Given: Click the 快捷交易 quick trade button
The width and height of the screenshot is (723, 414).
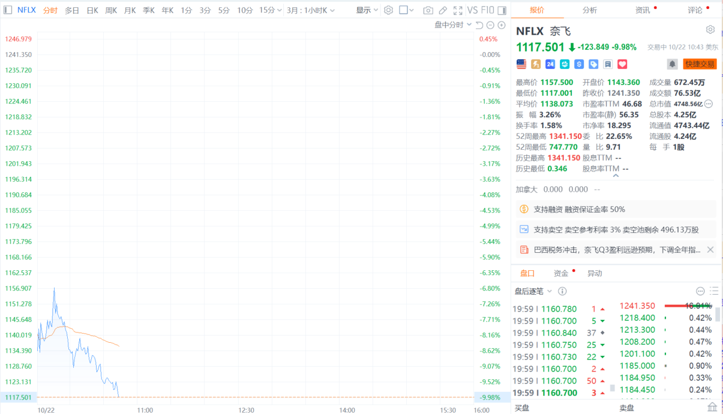Looking at the screenshot, I should (x=700, y=64).
